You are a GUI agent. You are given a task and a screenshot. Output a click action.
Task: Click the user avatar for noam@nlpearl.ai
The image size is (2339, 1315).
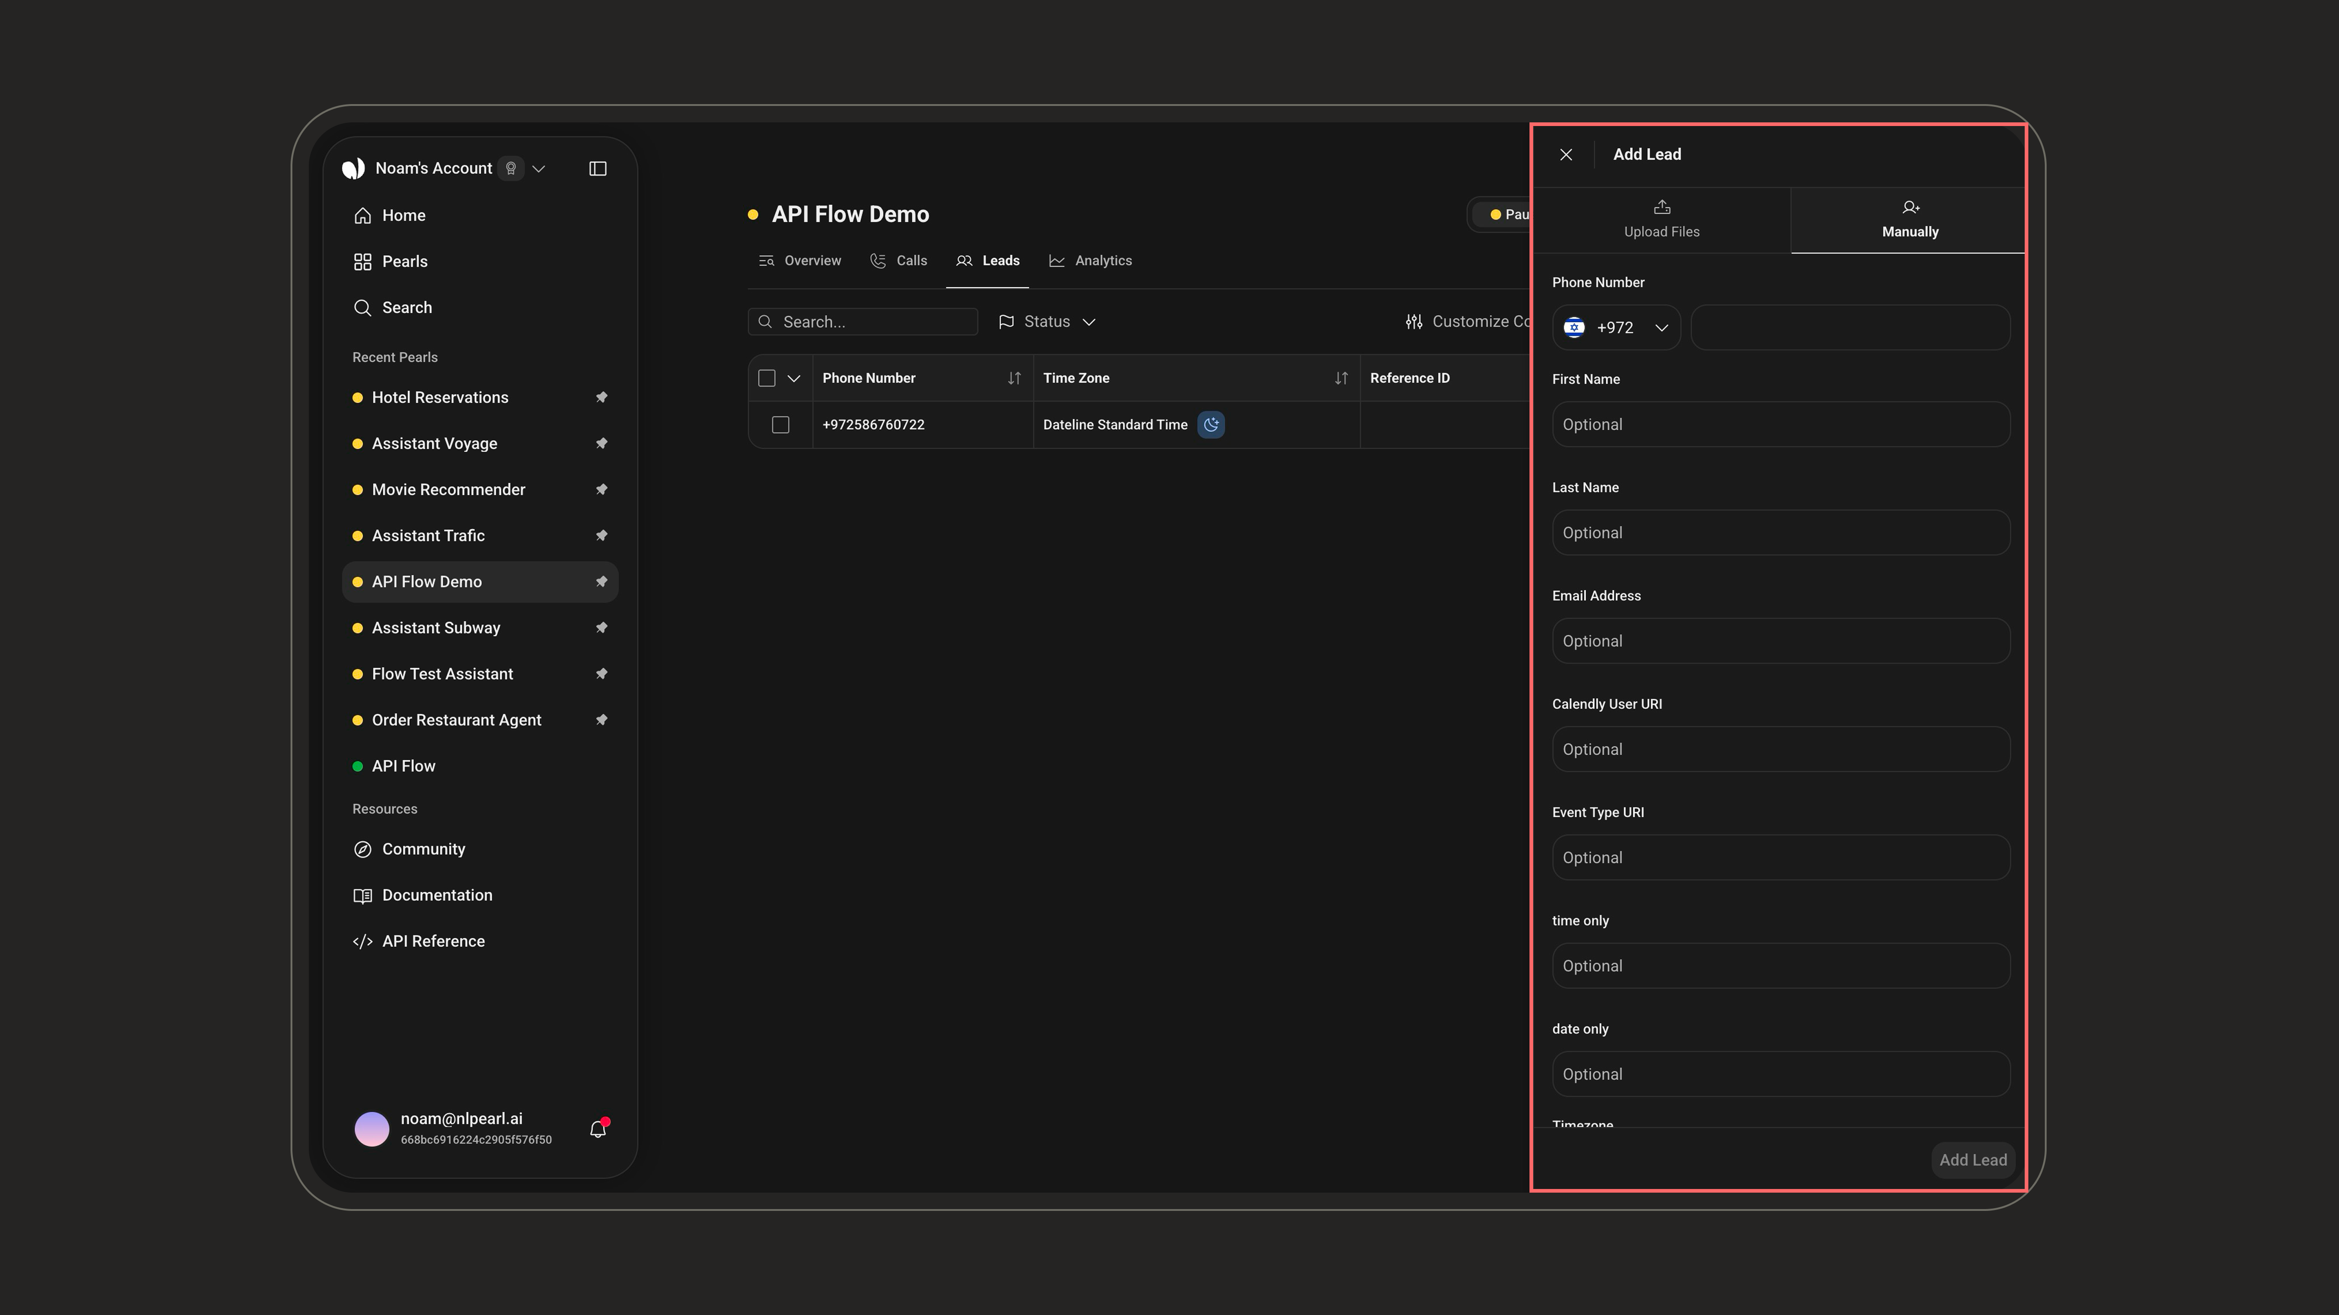(371, 1129)
